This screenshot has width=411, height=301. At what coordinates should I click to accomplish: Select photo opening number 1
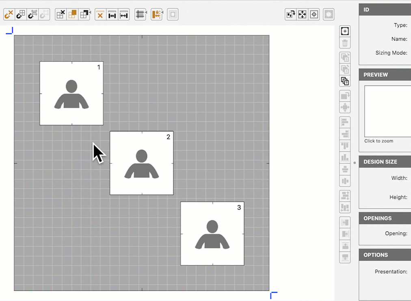pyautogui.click(x=71, y=94)
